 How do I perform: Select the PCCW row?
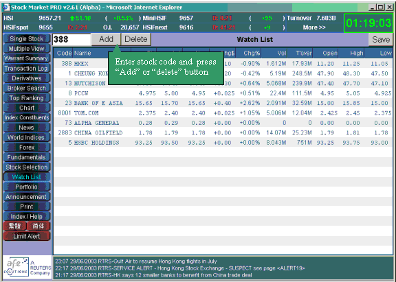pyautogui.click(x=223, y=93)
